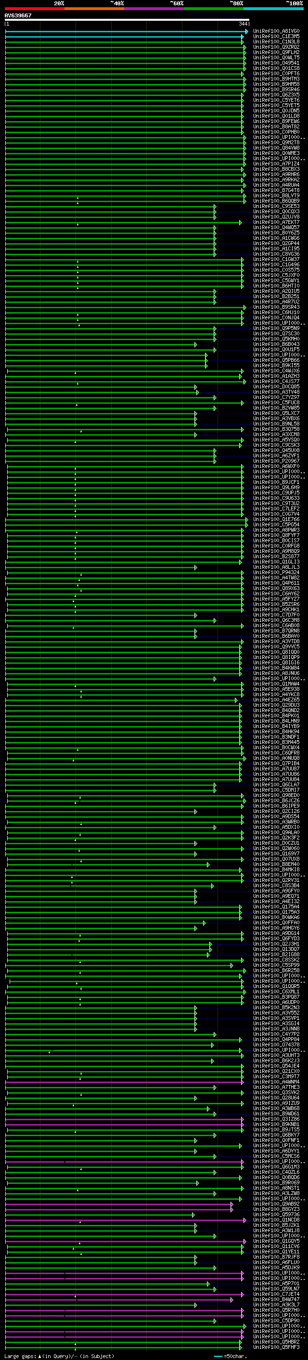Select hit UniRef100_B9HM58
Viewport: 308px width, 1360px height.
click(276, 84)
